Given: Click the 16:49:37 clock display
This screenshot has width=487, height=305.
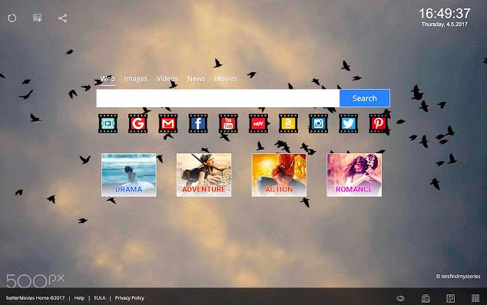Looking at the screenshot, I should click(445, 13).
